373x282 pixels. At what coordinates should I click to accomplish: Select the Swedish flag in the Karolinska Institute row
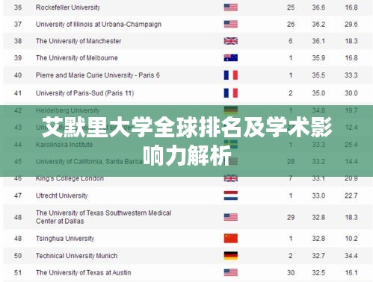click(x=230, y=145)
